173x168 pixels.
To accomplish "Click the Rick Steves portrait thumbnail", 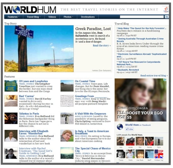I will click(67, 136).
